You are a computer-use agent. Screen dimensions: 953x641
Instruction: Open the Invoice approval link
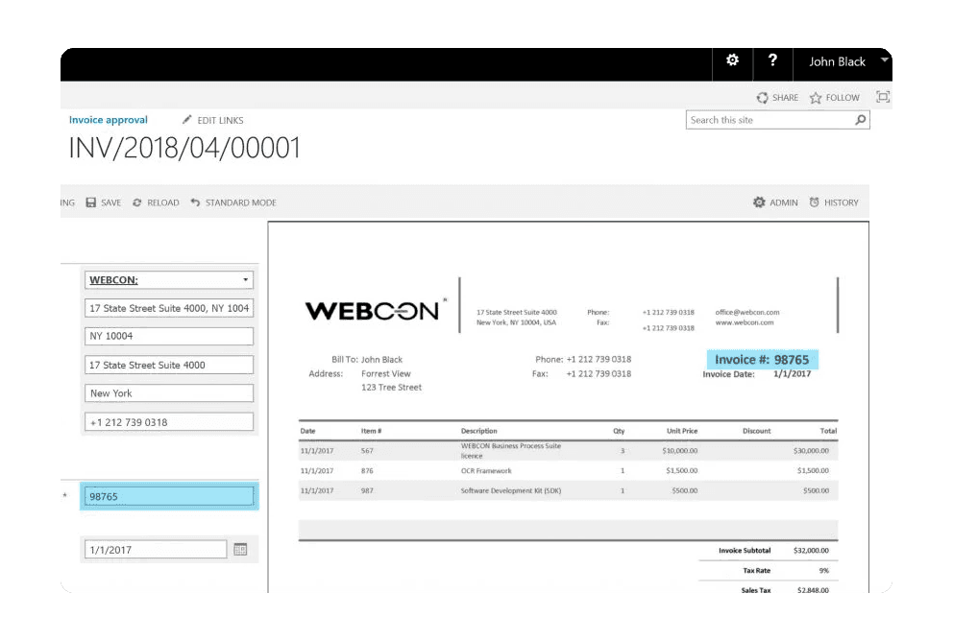[x=109, y=120]
